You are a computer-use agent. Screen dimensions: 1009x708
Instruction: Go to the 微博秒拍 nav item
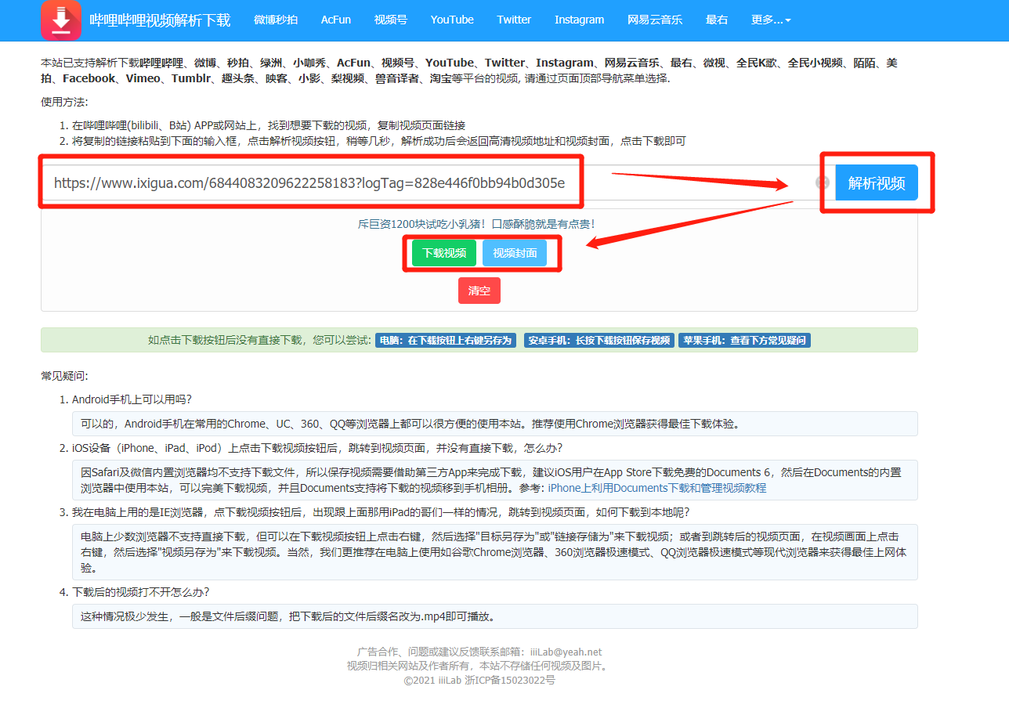276,20
